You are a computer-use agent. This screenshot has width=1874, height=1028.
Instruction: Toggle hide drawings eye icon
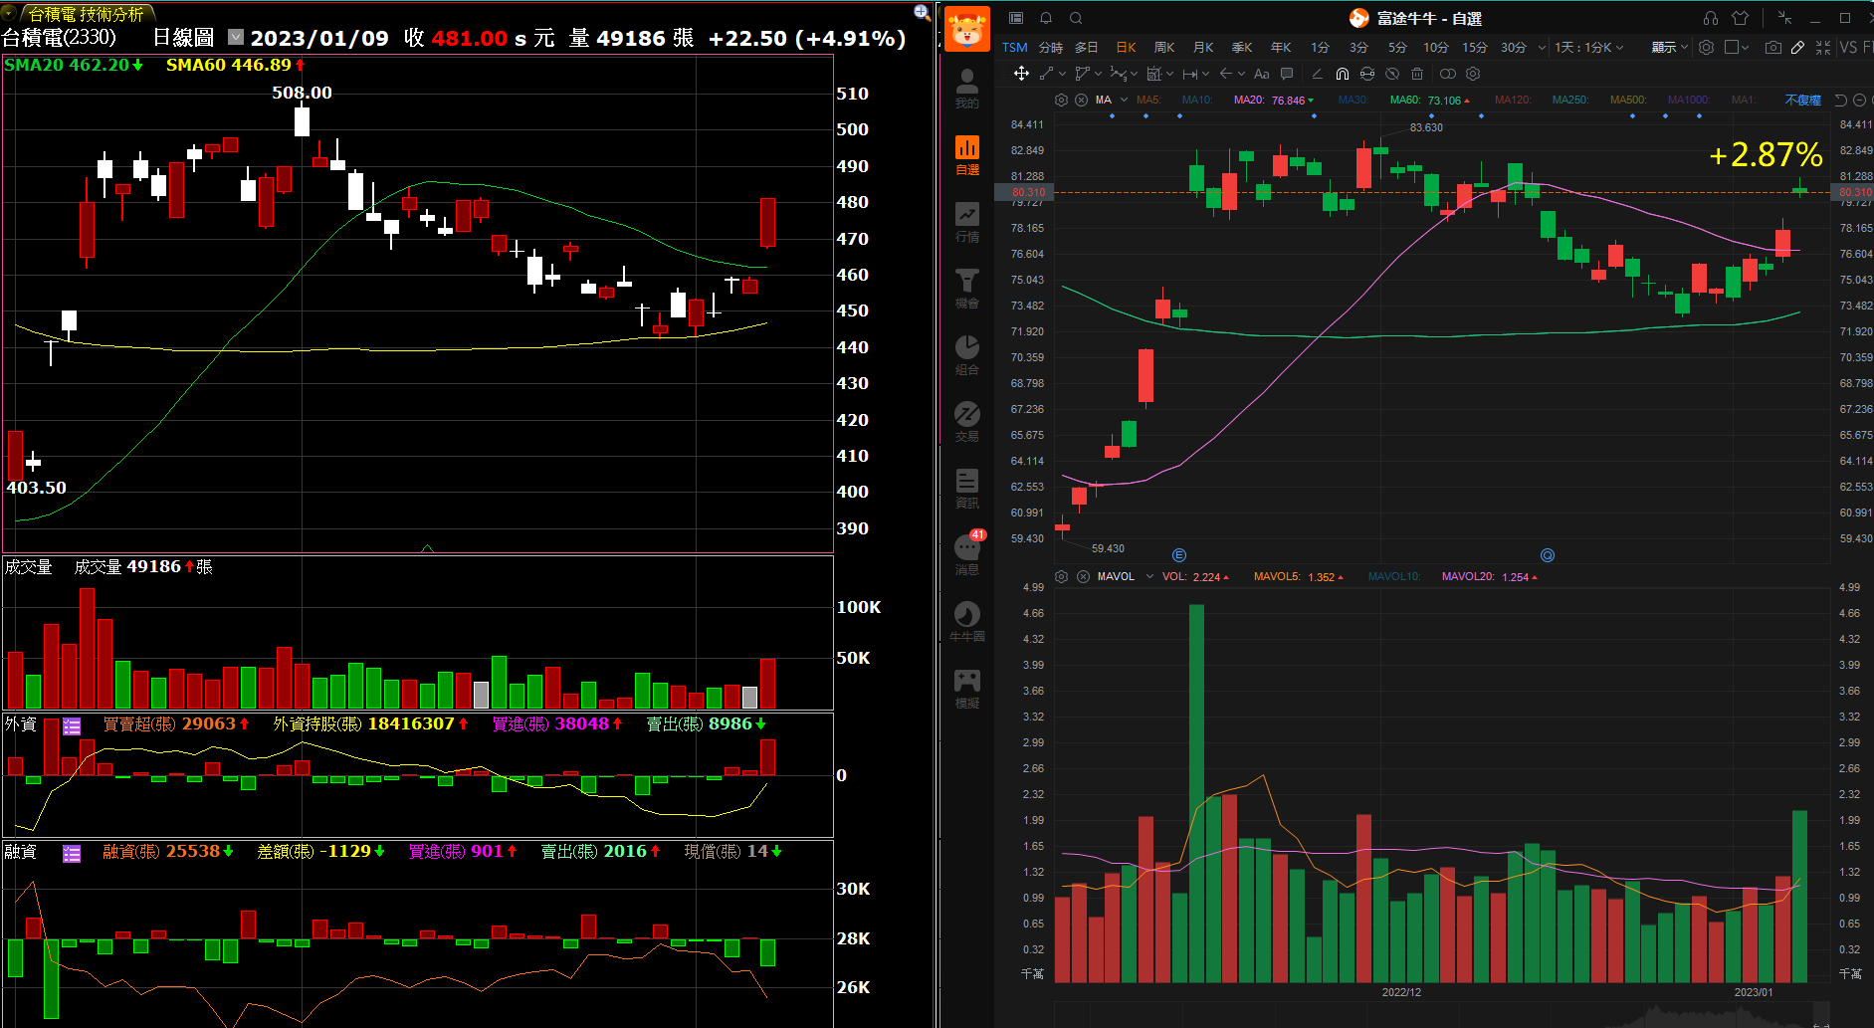coord(1392,74)
